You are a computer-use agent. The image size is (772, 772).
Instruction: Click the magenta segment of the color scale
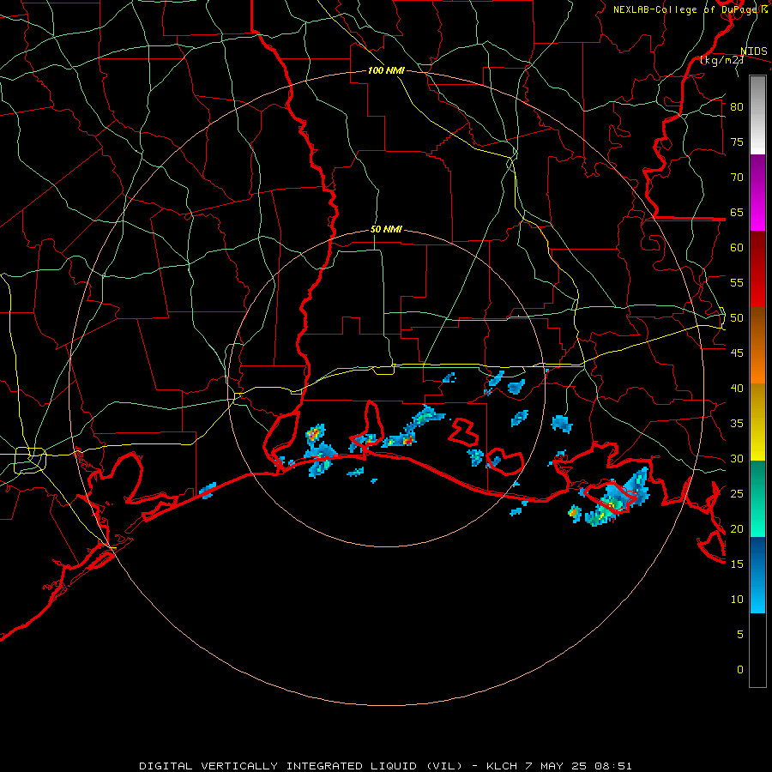point(757,192)
